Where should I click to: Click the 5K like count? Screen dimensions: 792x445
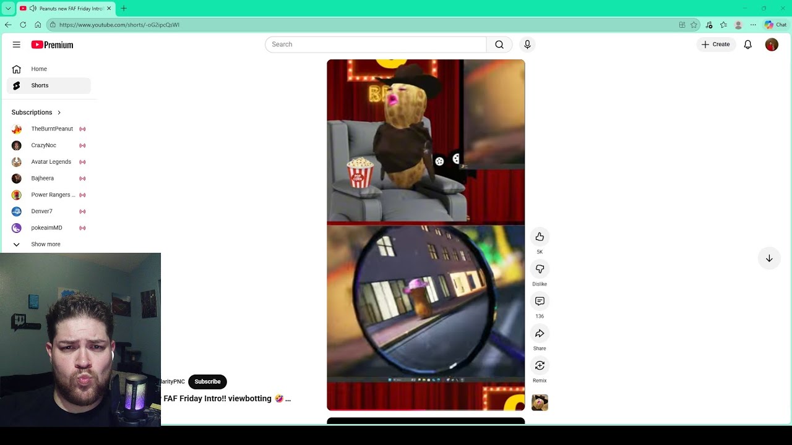tap(540, 252)
